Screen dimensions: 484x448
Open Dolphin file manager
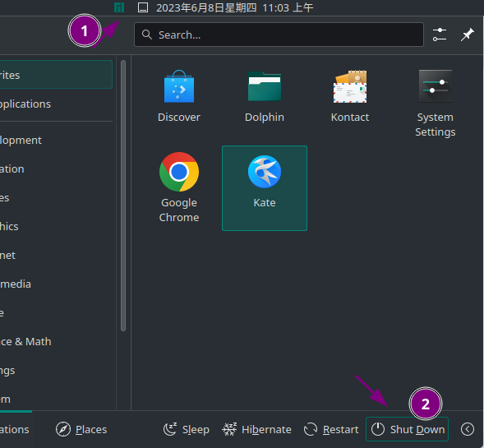pos(265,96)
